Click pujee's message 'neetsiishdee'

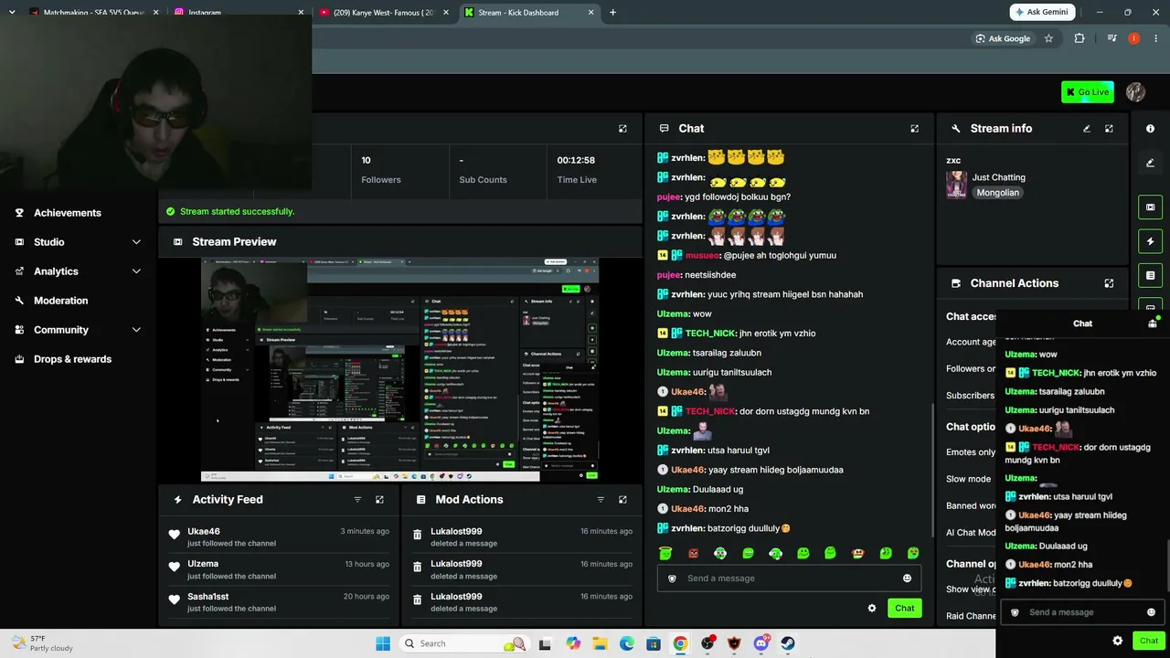[x=710, y=275]
